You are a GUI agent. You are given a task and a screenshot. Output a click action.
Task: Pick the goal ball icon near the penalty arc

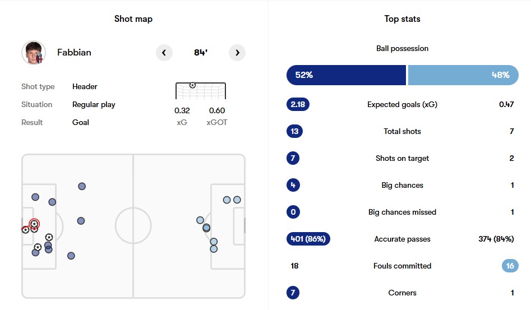click(49, 237)
